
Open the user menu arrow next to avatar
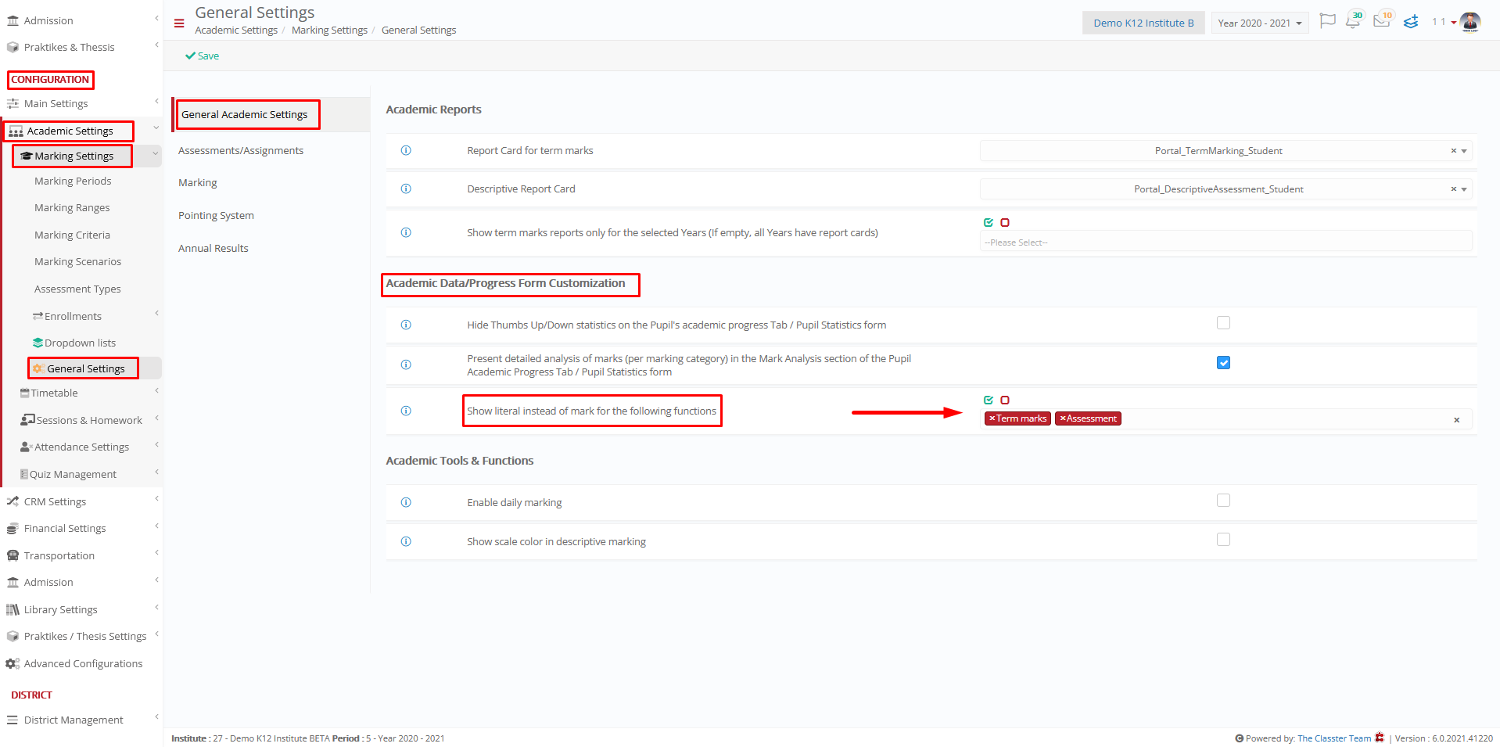pos(1454,23)
